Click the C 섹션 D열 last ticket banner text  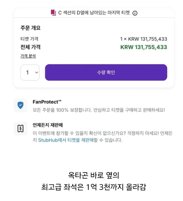(94, 13)
